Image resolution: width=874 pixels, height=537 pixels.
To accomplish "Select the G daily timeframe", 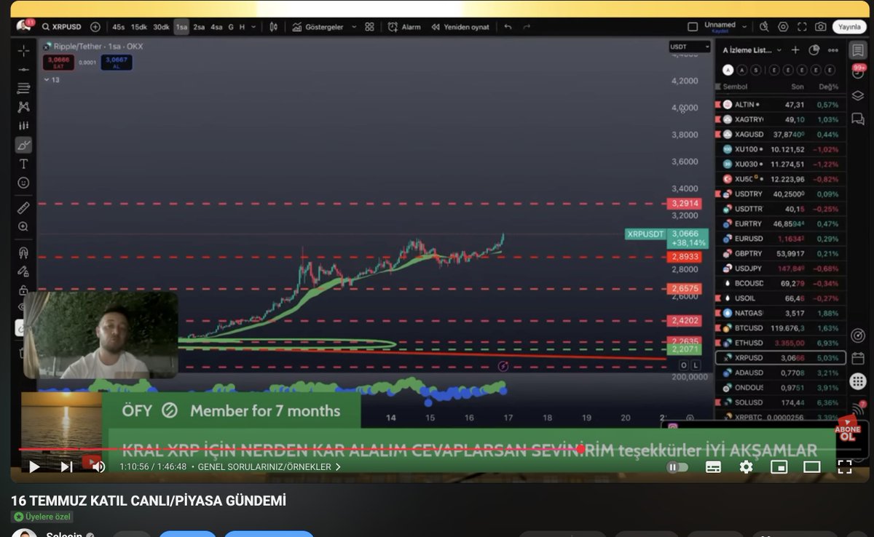I will (231, 27).
